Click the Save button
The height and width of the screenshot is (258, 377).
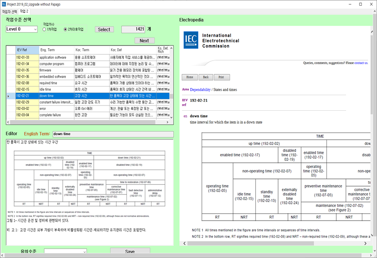[x=130, y=251]
